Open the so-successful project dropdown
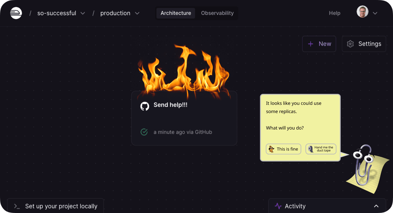 point(83,13)
